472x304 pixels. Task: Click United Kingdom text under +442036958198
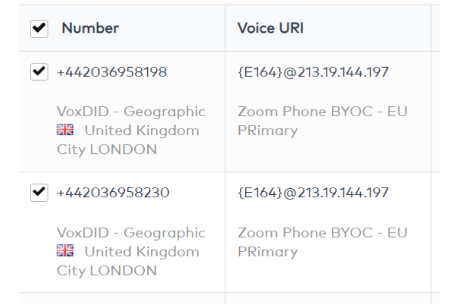(x=141, y=131)
